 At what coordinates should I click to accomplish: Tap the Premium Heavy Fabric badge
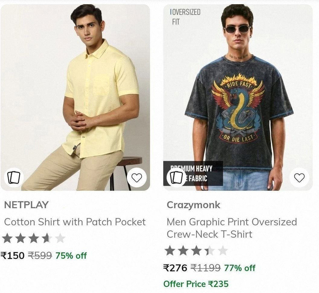coord(193,174)
